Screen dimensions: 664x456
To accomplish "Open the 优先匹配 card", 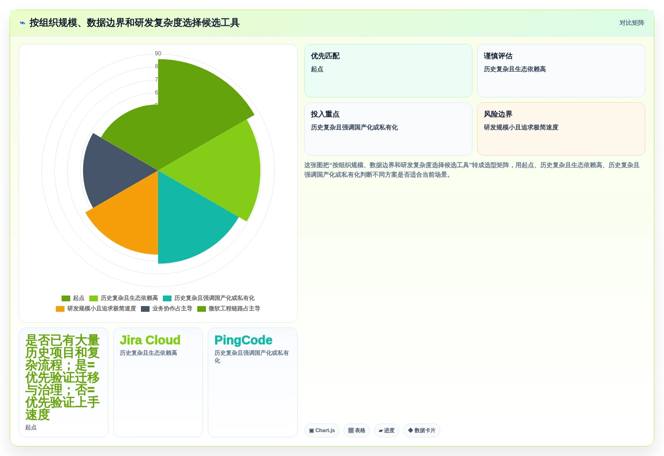I will 388,71.
